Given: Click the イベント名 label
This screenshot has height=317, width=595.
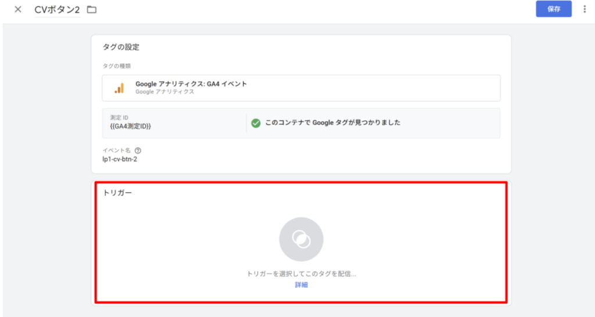Looking at the screenshot, I should pos(117,150).
